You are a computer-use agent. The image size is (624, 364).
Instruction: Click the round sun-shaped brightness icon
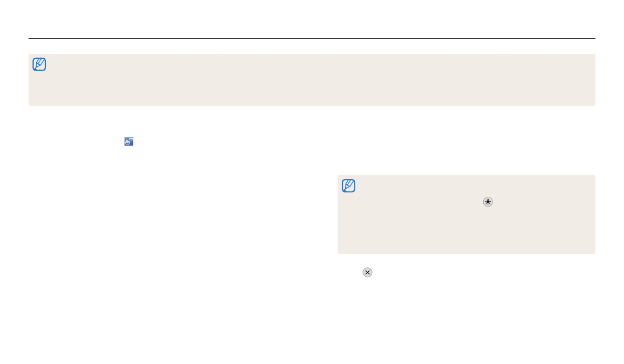click(488, 202)
